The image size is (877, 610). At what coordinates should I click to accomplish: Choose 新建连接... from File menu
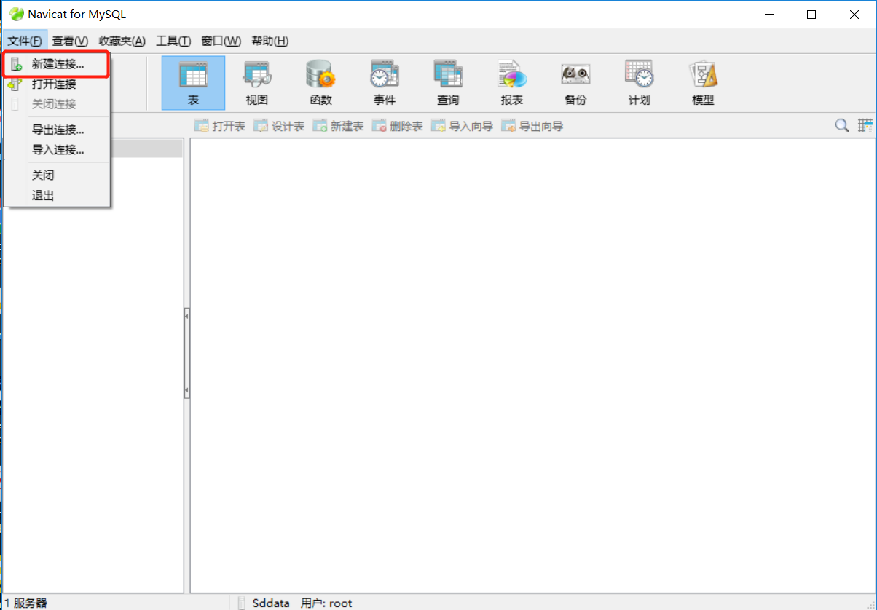click(x=57, y=64)
